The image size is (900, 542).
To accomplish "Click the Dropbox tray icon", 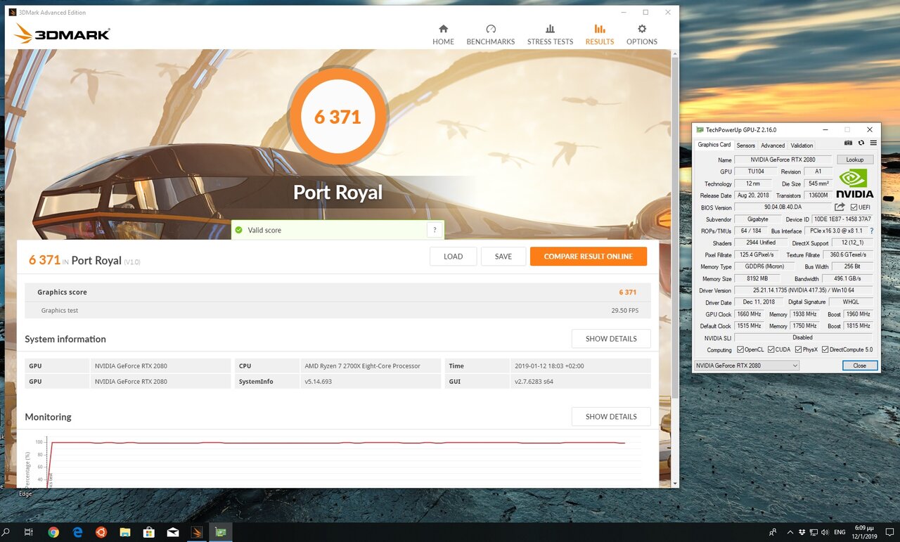I will pyautogui.click(x=802, y=532).
